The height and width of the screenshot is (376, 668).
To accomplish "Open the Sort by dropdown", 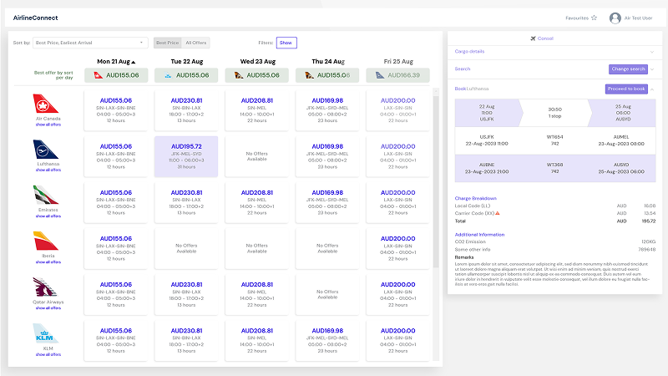I will coord(90,43).
